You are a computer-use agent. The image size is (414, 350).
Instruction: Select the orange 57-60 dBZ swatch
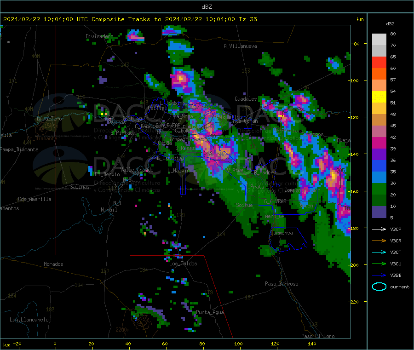coord(379,74)
